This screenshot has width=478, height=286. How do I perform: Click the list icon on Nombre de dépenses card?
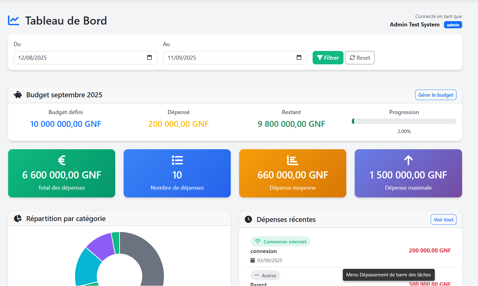point(177,160)
